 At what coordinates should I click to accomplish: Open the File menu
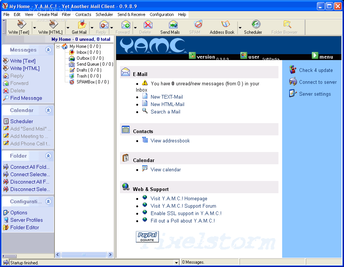(x=6, y=14)
